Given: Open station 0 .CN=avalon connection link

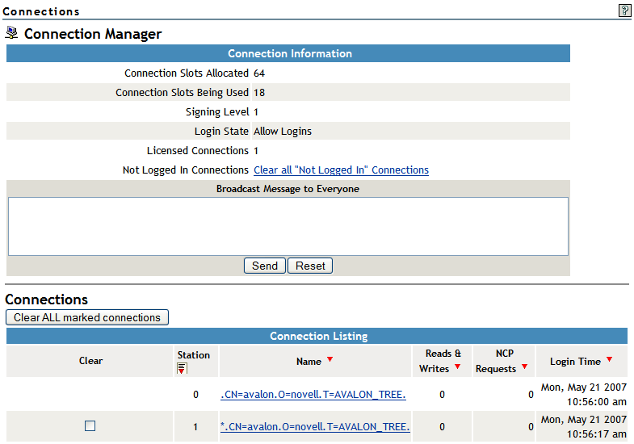Looking at the screenshot, I should click(x=313, y=394).
